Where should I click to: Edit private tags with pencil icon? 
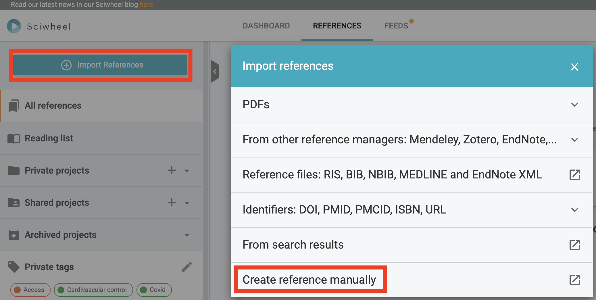coord(187,267)
